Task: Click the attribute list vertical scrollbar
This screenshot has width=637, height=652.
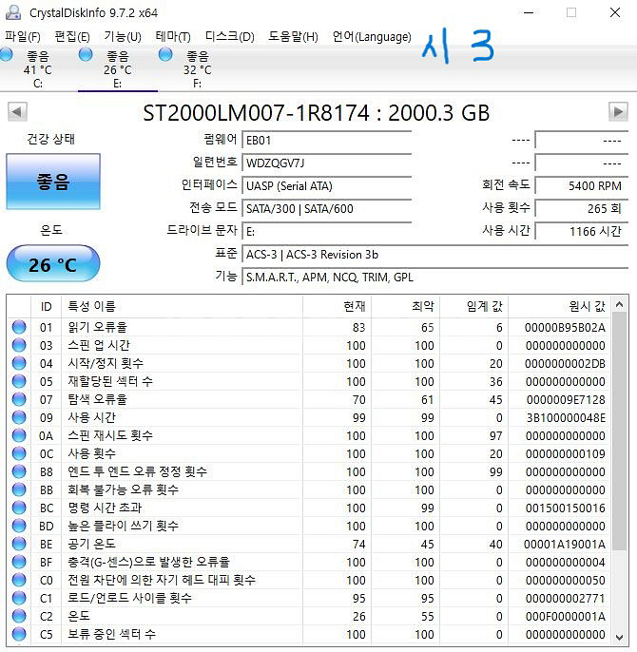Action: [619, 475]
